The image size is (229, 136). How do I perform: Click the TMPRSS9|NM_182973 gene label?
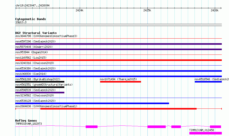pos(29,124)
